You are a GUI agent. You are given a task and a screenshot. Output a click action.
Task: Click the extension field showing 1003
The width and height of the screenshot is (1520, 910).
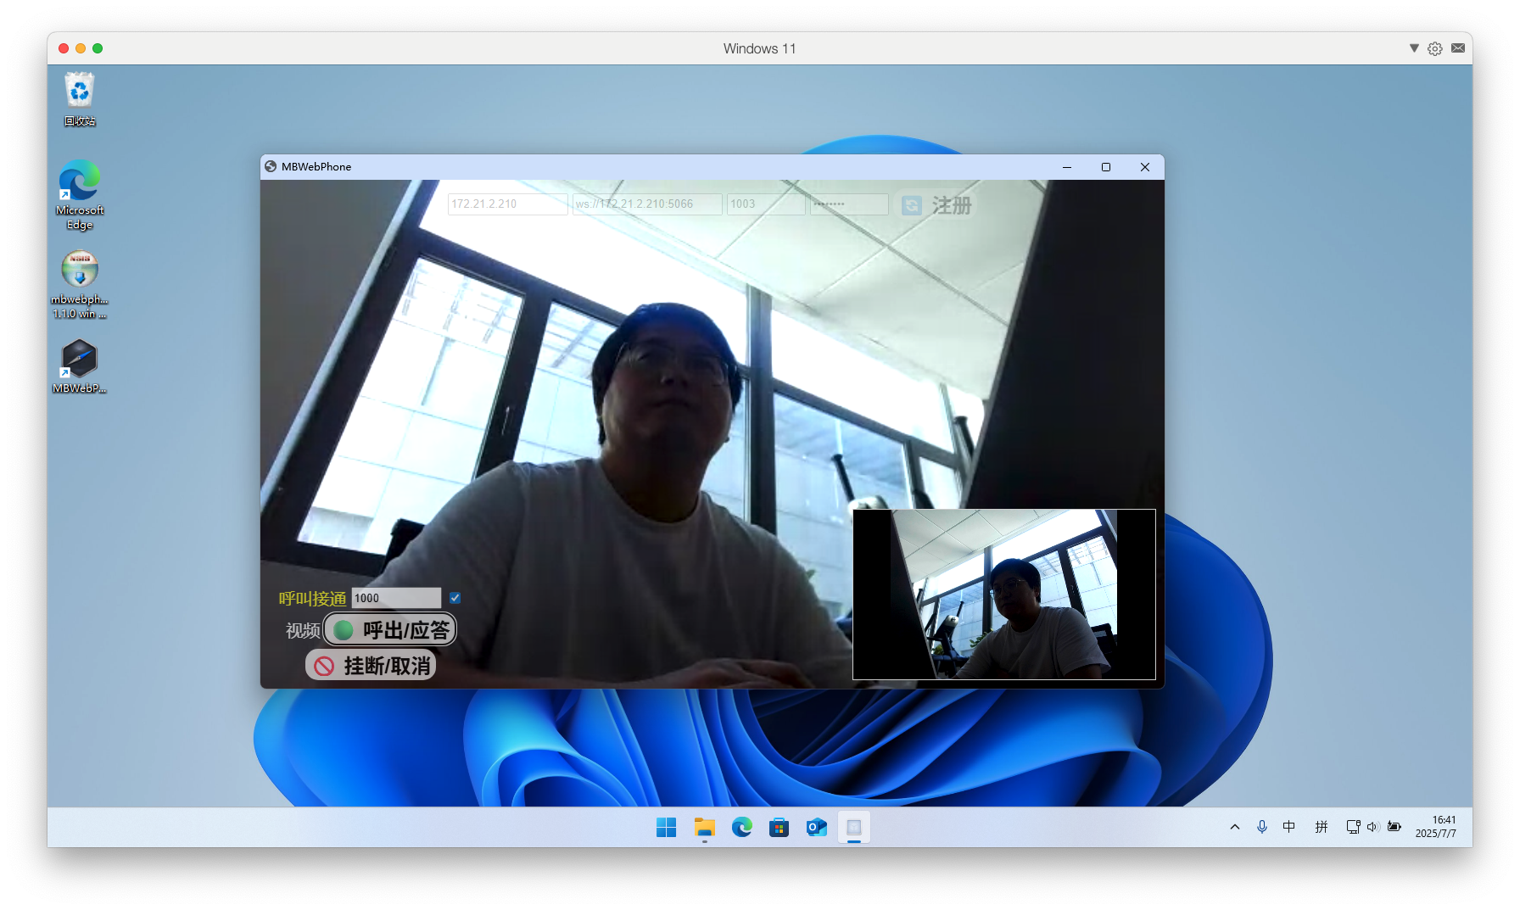point(765,204)
